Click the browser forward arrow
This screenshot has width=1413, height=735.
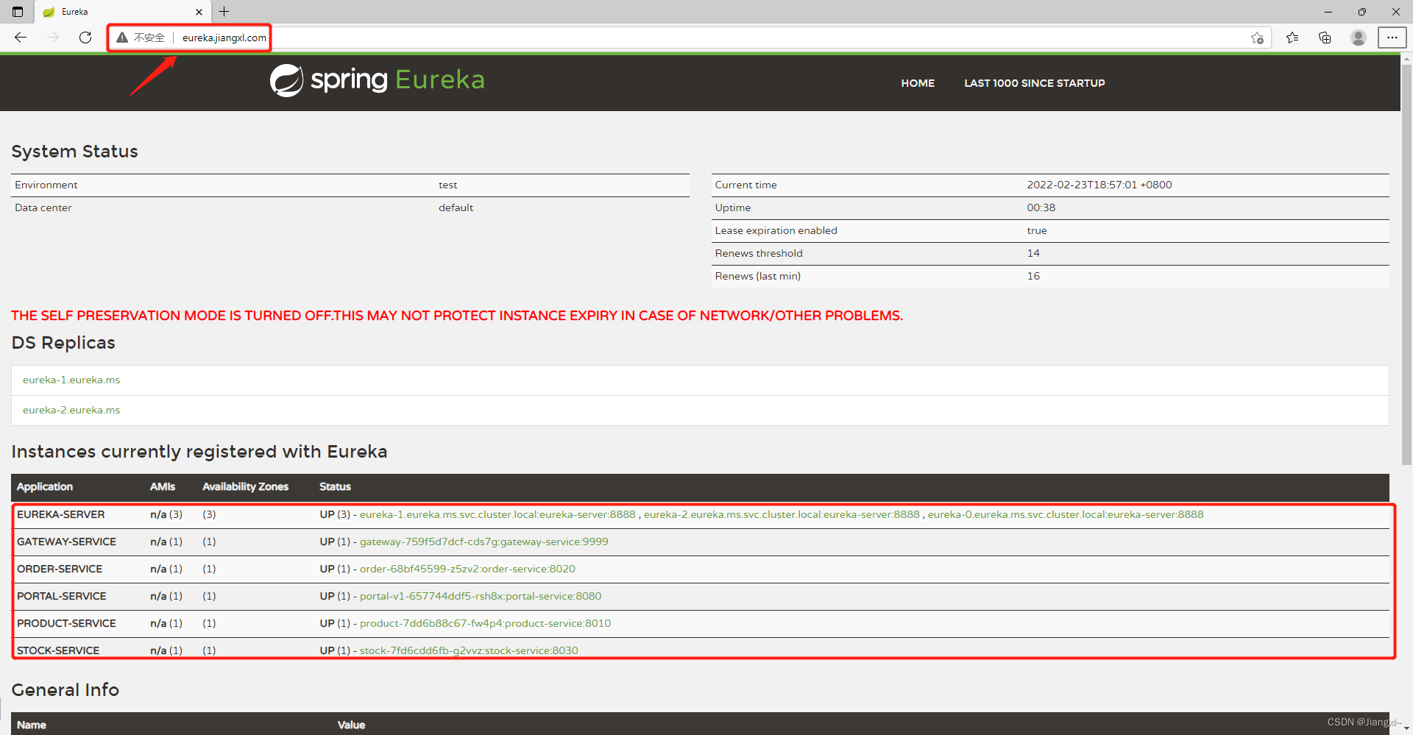[53, 38]
